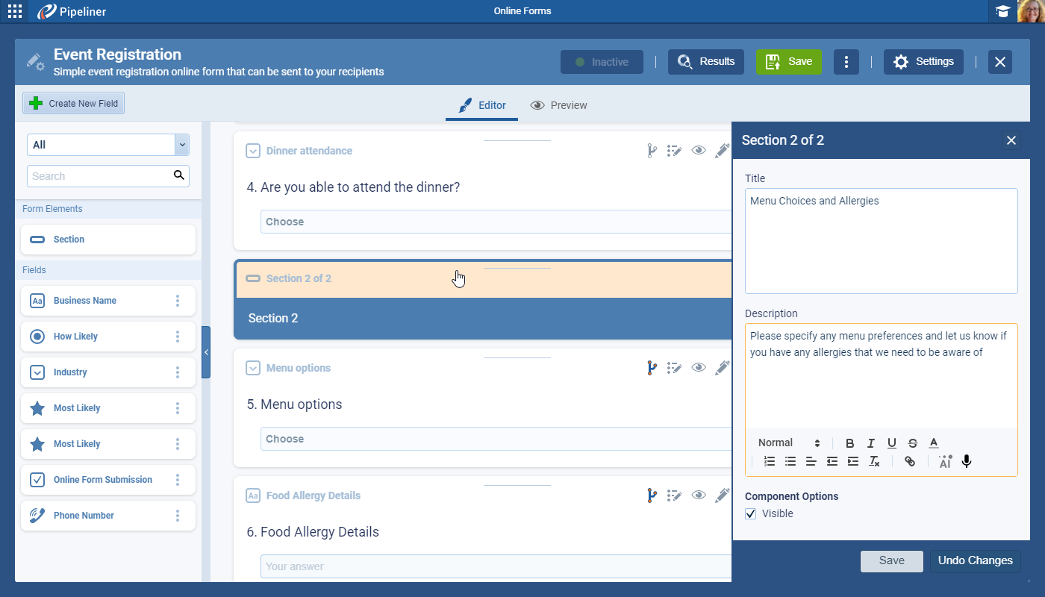Toggle the Inactive form status
Screen dimensions: 1045x597
(602, 62)
